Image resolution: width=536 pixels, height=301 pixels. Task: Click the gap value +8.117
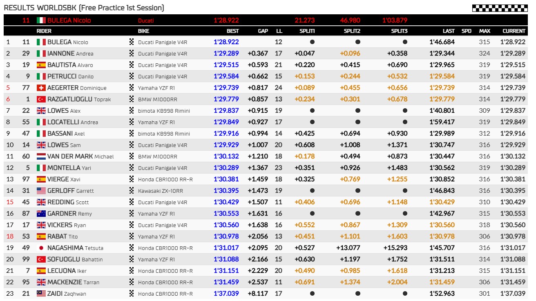tap(258, 294)
